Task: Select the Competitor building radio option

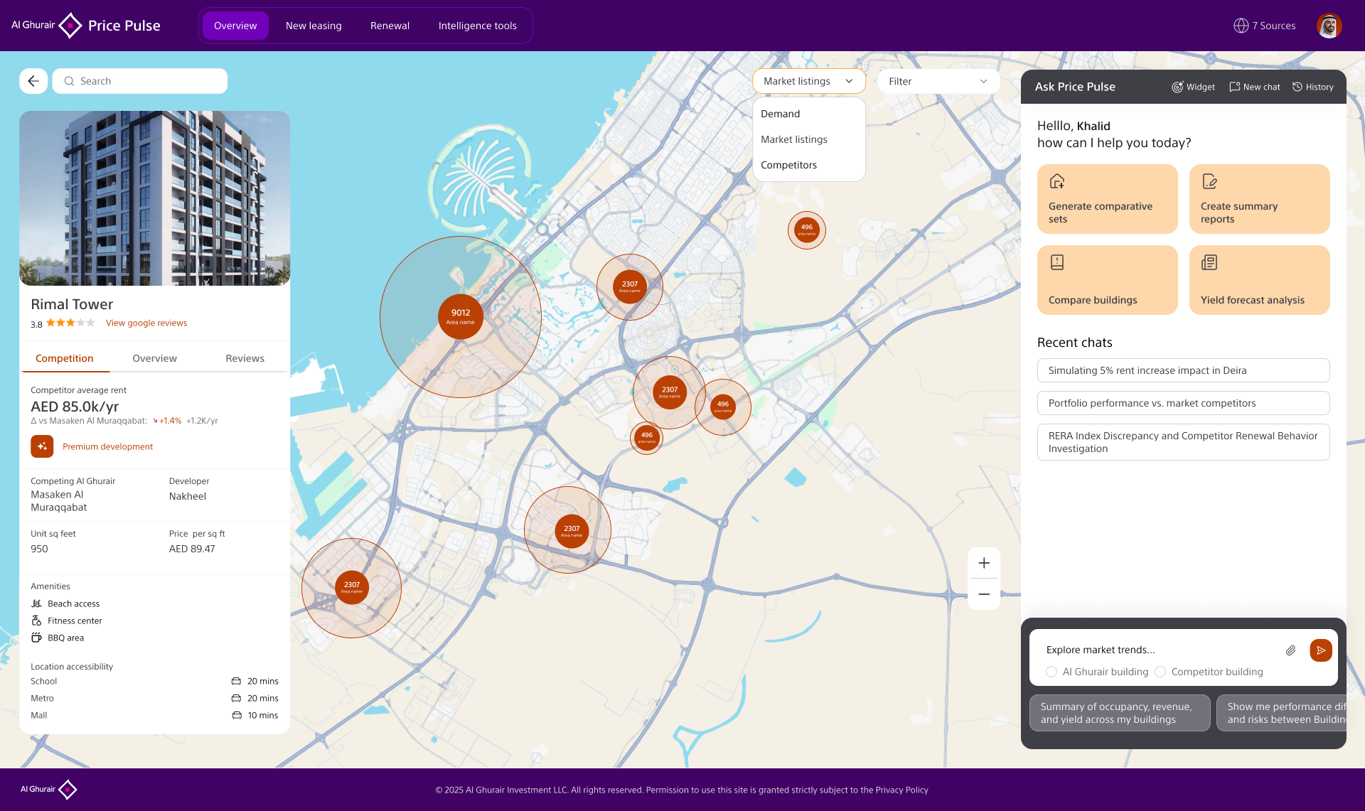Action: coord(1160,672)
